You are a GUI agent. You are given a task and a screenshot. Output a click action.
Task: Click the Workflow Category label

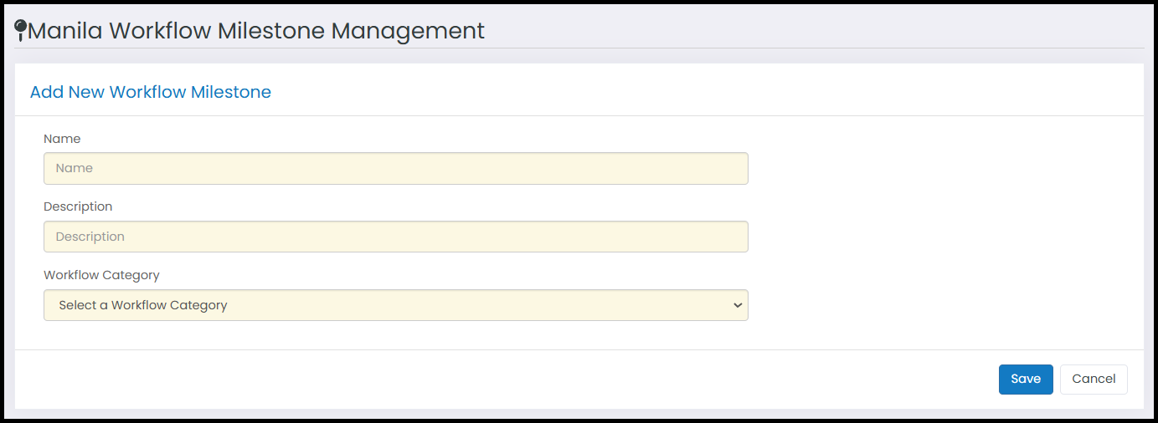101,275
